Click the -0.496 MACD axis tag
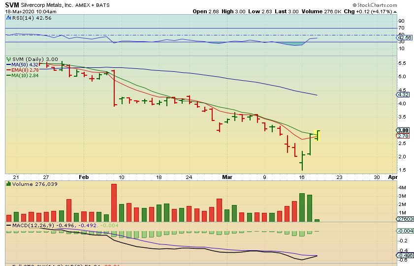 click(x=405, y=256)
